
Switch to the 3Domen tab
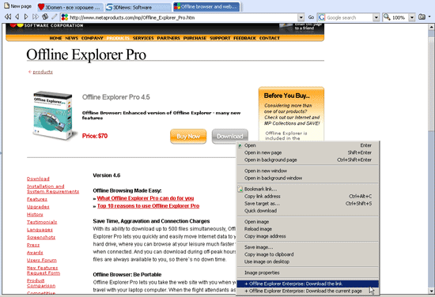(70, 7)
